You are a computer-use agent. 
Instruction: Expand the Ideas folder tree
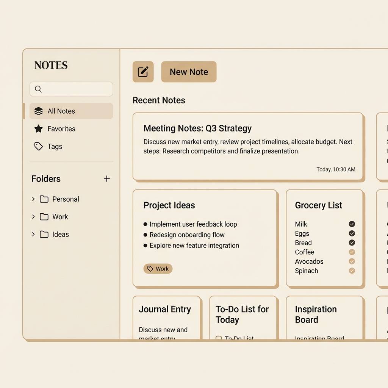pyautogui.click(x=33, y=234)
